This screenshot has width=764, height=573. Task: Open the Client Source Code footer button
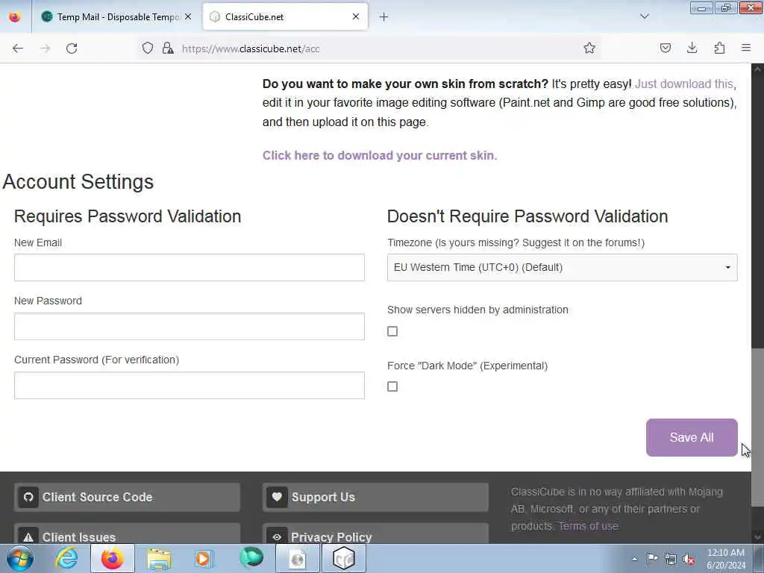click(127, 497)
